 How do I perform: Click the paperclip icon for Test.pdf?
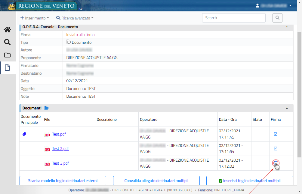[x=24, y=134]
